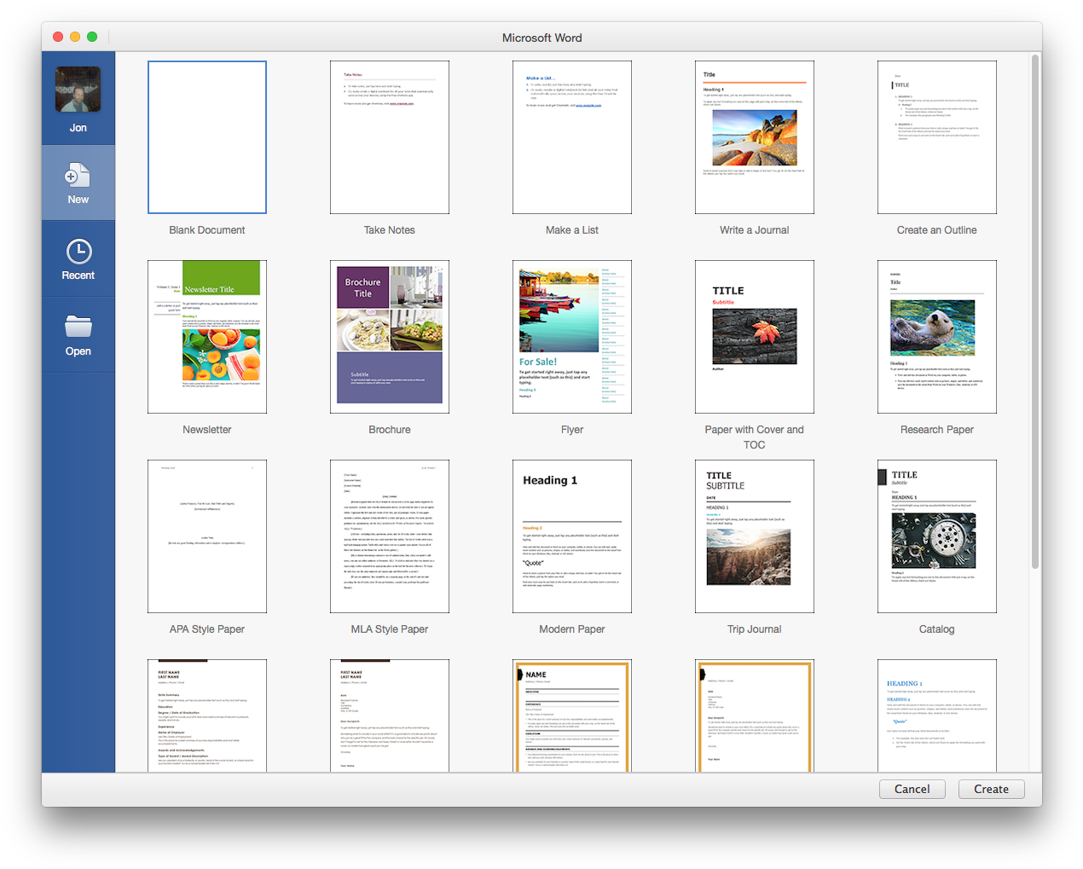This screenshot has height=869, width=1083.
Task: Select Paper with Cover and TOC template
Action: 755,337
